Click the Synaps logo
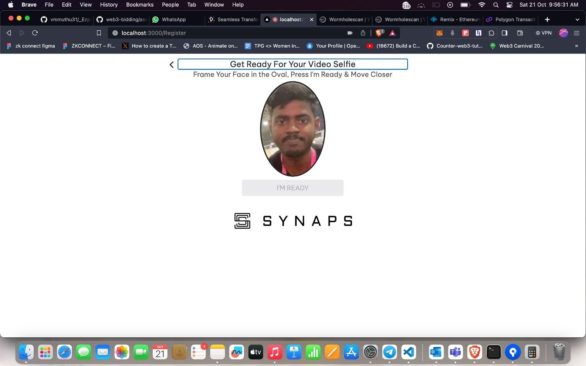Viewport: 586px width, 366px height. tap(293, 221)
